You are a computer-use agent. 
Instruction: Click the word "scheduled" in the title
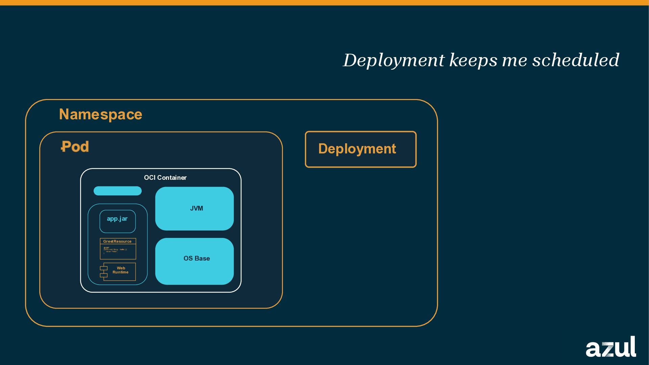point(575,60)
